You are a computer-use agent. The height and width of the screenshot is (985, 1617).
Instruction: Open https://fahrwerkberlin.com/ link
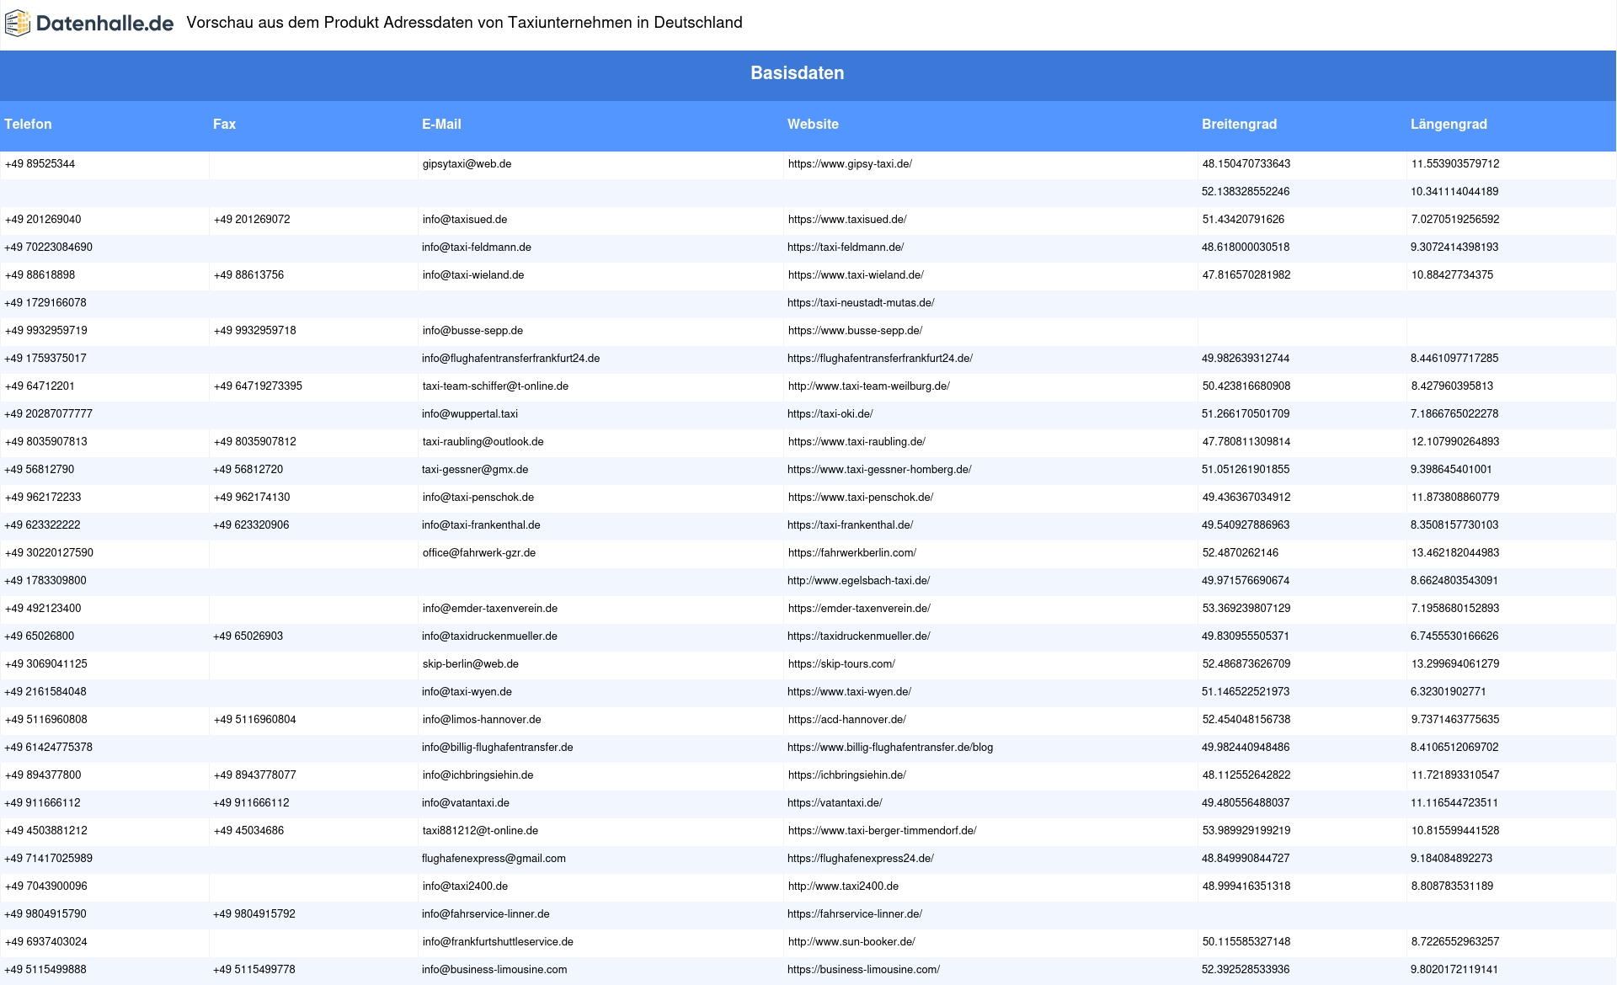pos(852,553)
